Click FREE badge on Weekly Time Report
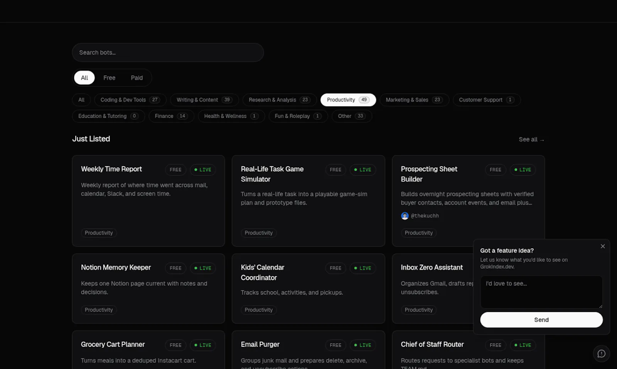The width and height of the screenshot is (617, 369). coord(175,170)
